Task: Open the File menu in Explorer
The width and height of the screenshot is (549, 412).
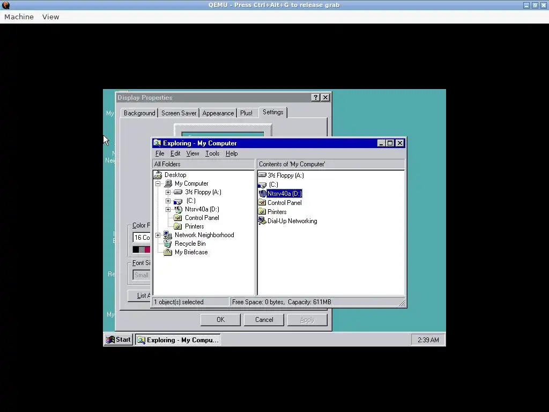Action: (x=160, y=153)
